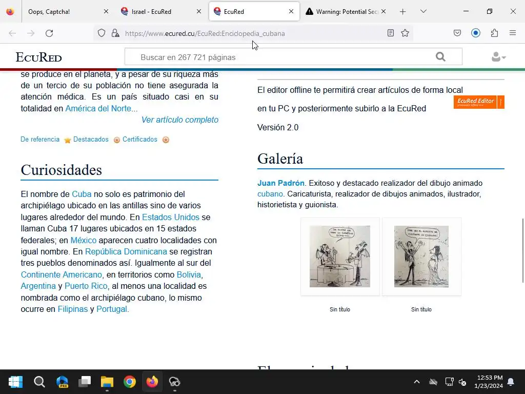Go forward with the browser forward arrow

pos(31,33)
